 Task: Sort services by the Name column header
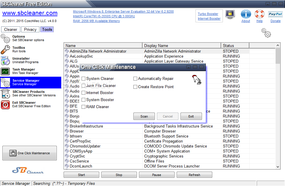(x=103, y=46)
